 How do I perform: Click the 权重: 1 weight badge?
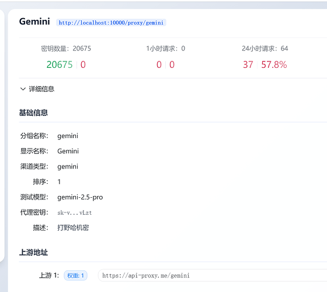tap(75, 276)
